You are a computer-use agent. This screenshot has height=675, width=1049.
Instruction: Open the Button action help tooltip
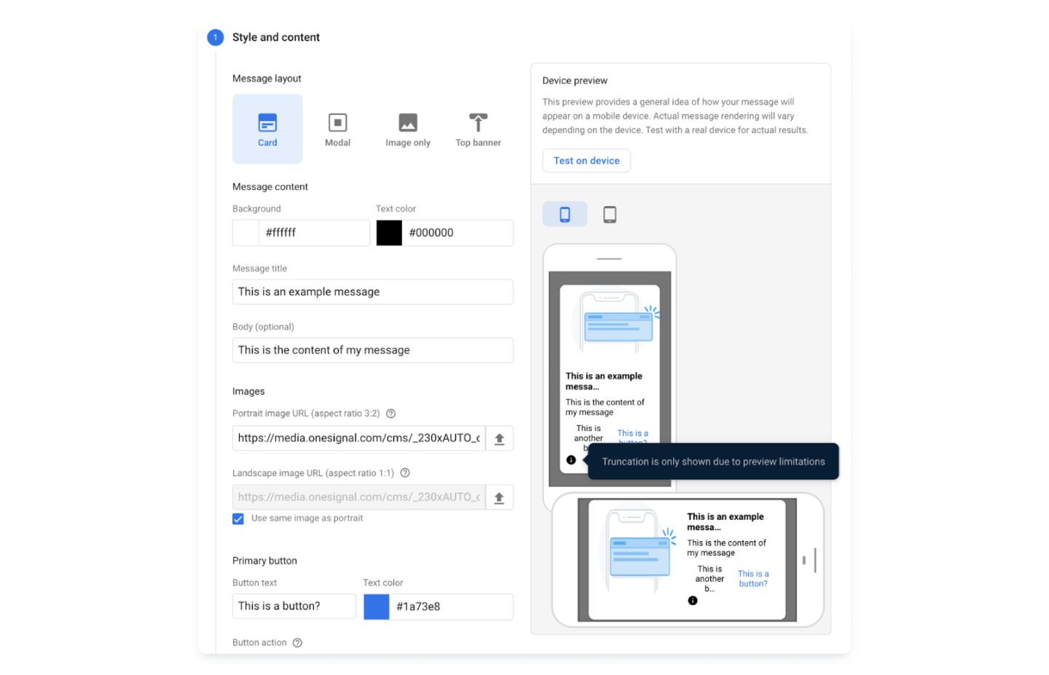(297, 642)
